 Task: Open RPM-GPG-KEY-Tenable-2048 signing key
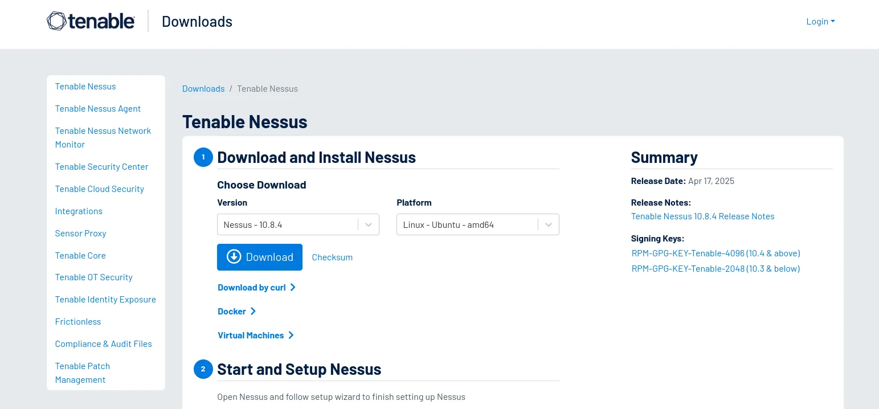point(716,269)
